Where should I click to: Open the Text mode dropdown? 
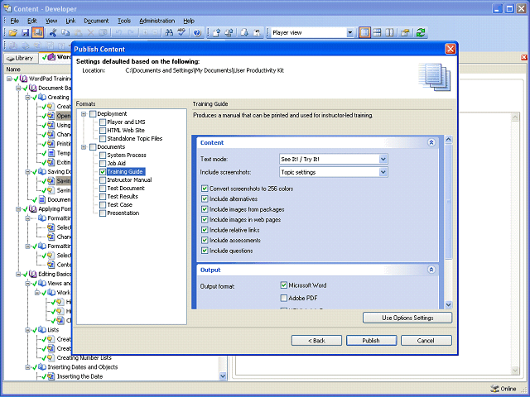pyautogui.click(x=383, y=159)
